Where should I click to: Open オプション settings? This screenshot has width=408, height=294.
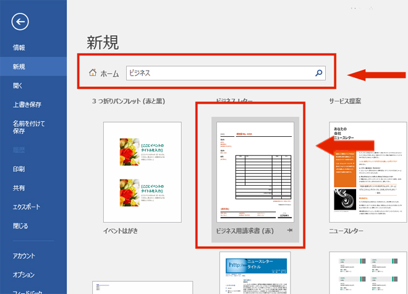[23, 274]
